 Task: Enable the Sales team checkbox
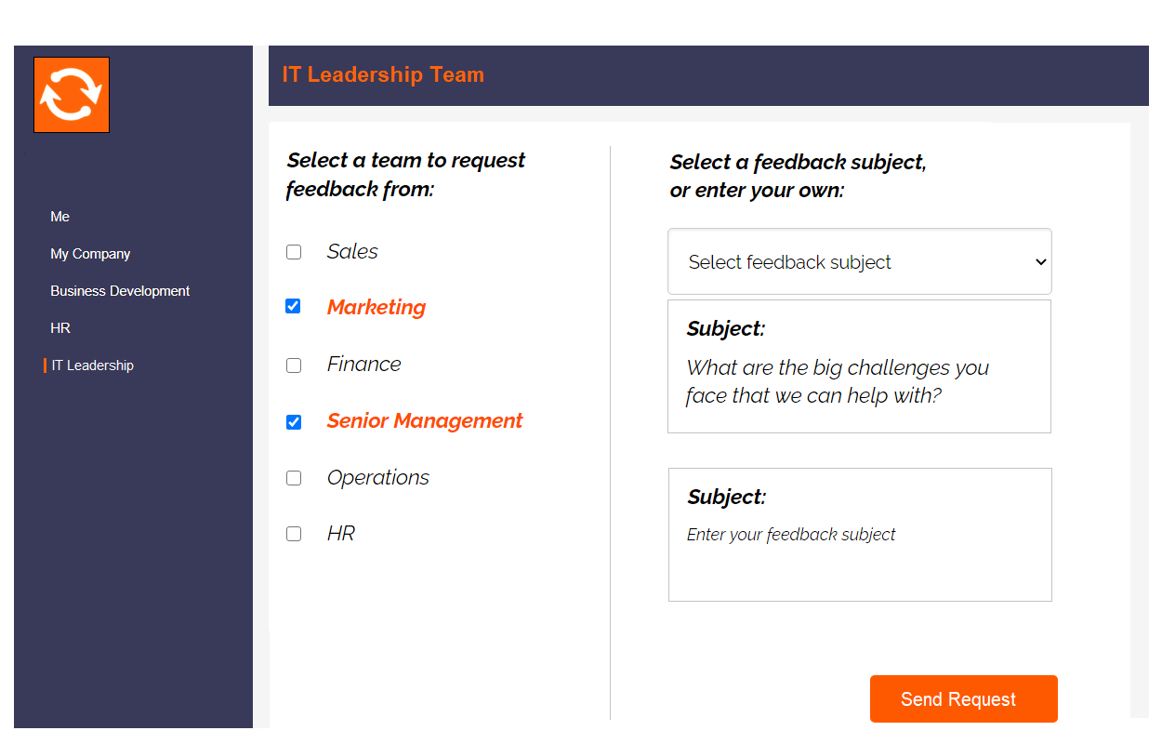point(294,252)
